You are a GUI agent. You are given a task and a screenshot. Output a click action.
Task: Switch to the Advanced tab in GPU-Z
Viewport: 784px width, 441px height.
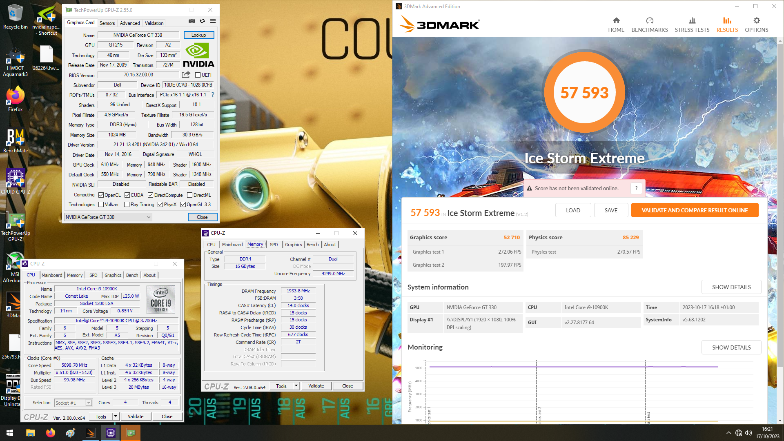[130, 23]
